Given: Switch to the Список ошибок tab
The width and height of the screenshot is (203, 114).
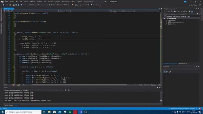Looking at the screenshot, I should pos(9,105).
